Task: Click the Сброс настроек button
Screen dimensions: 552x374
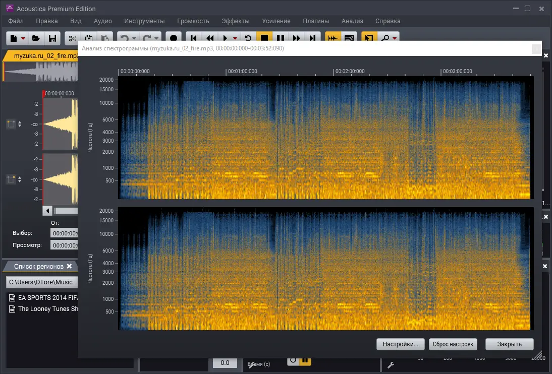Action: [453, 344]
